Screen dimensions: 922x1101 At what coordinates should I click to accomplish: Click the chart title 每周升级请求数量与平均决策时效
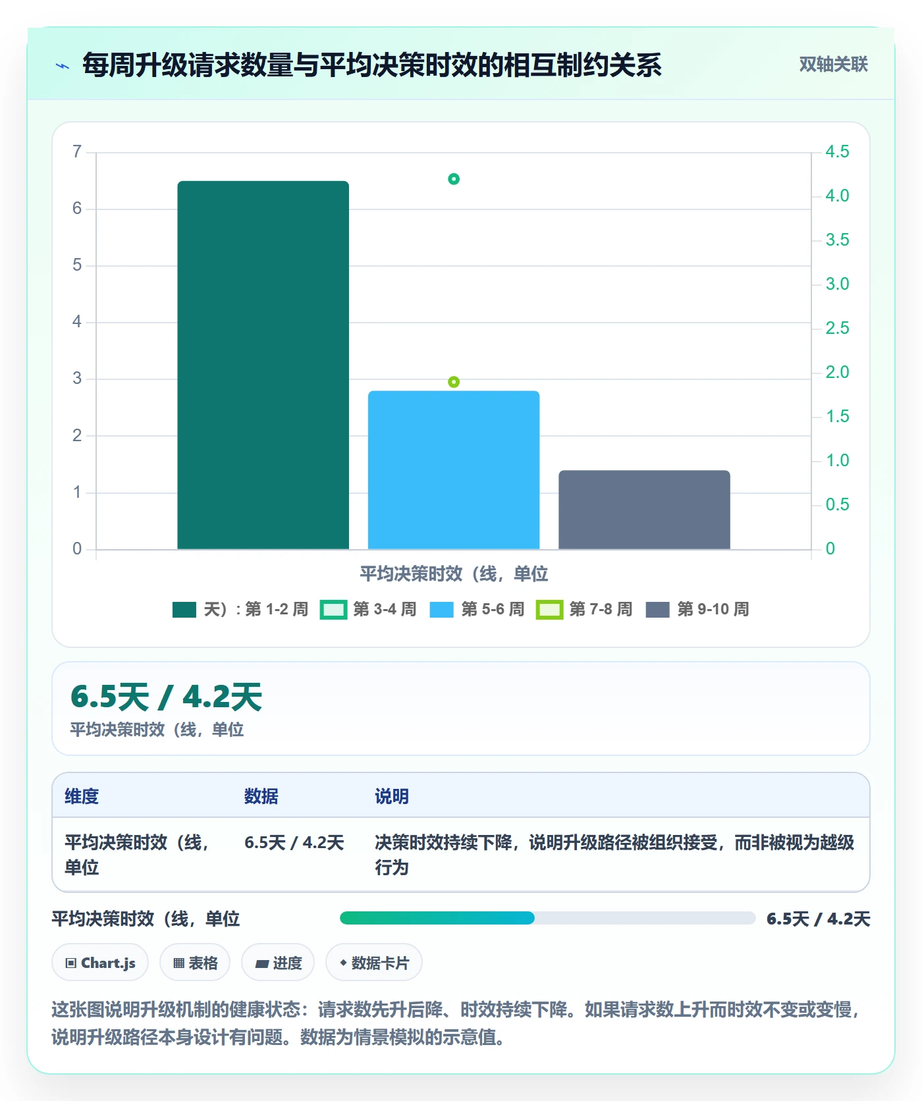tap(372, 65)
